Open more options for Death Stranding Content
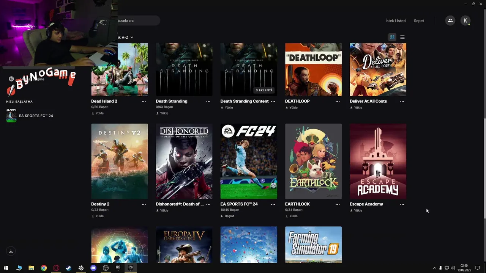The image size is (486, 273). coord(273,102)
